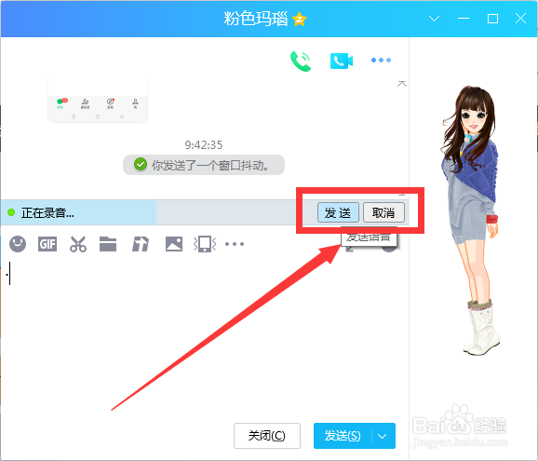Open the title bar dropdown chevron
Screen dimensions: 538x461
[x=435, y=19]
